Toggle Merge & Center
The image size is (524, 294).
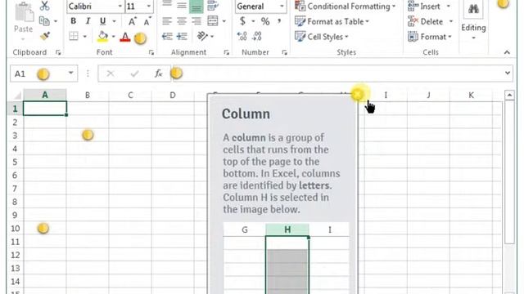[213, 21]
